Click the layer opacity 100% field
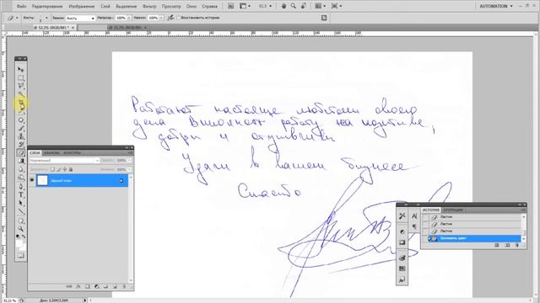The image size is (540, 303). [121, 161]
